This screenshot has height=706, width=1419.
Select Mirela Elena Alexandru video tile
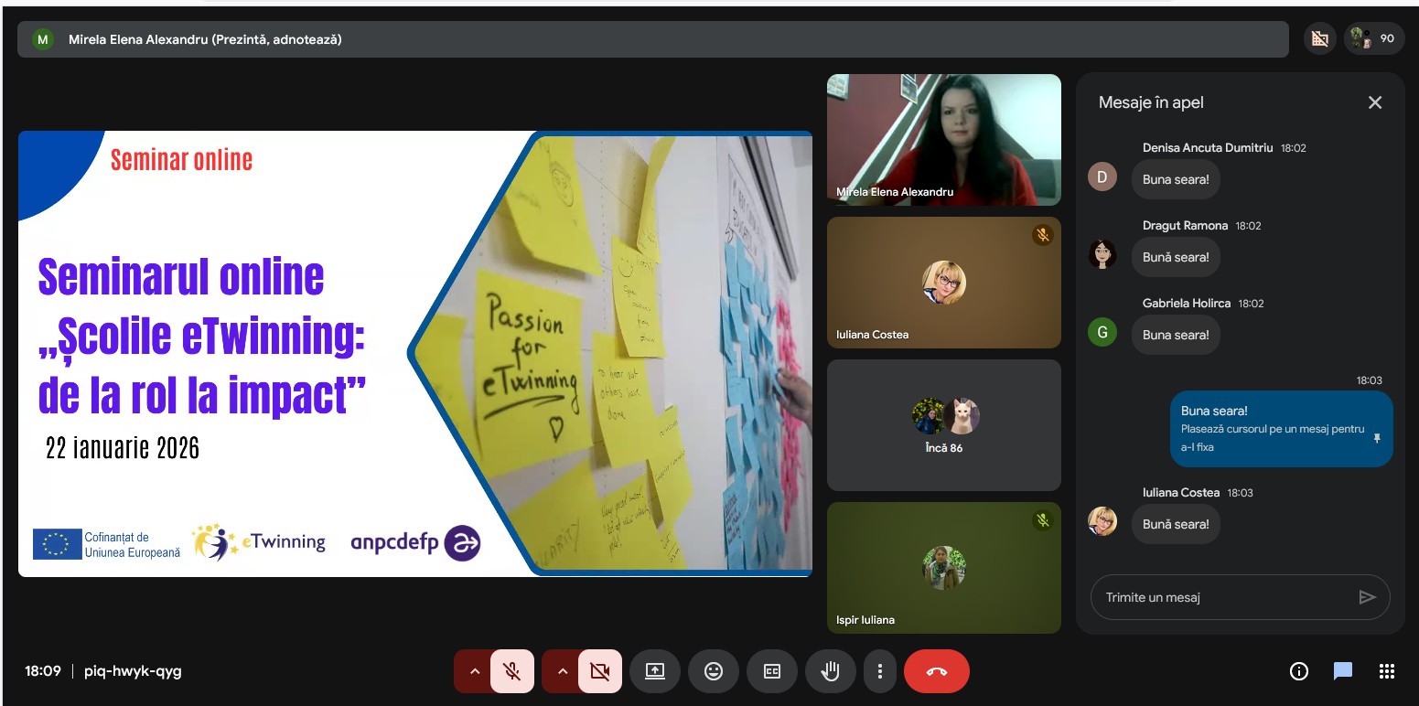coord(943,139)
